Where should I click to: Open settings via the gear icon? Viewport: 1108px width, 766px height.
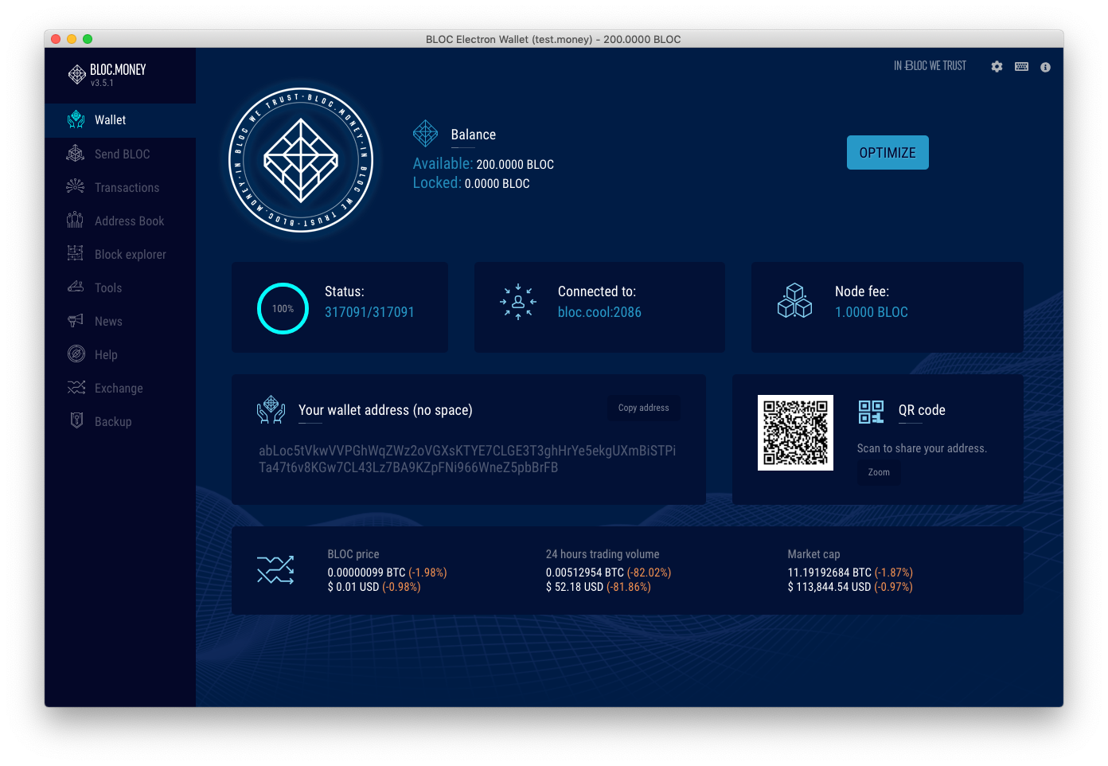coord(997,67)
